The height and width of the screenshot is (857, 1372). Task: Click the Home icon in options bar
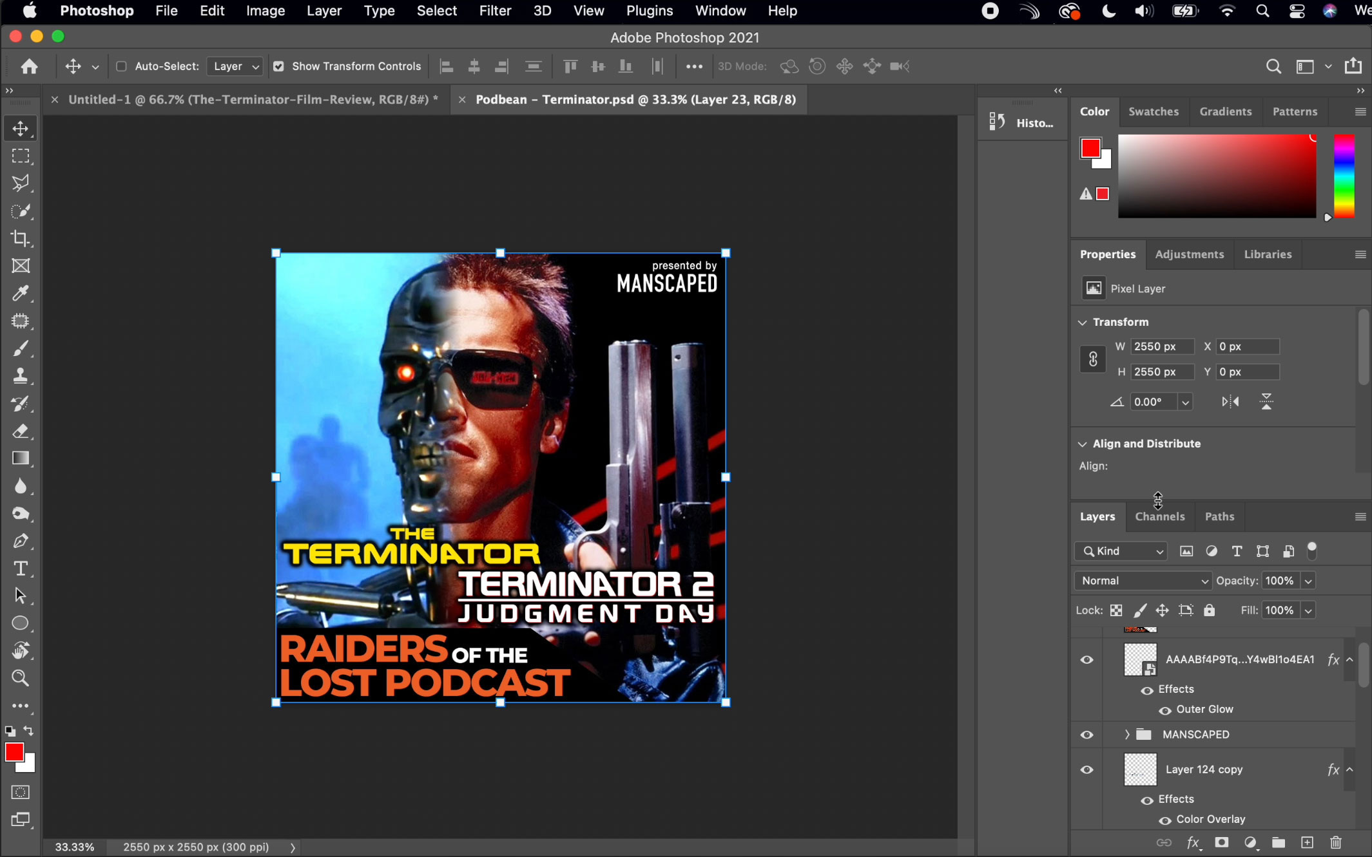(29, 66)
